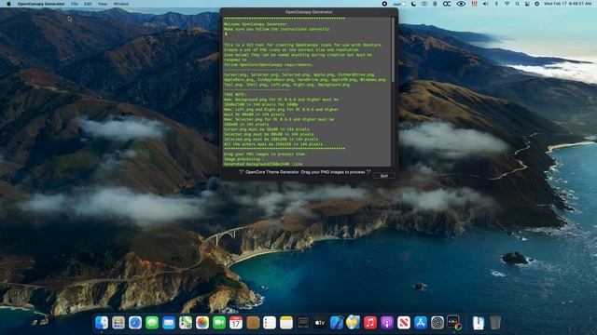Click the eye icon in the menu bar
This screenshot has height=335, width=597.
(x=461, y=4)
